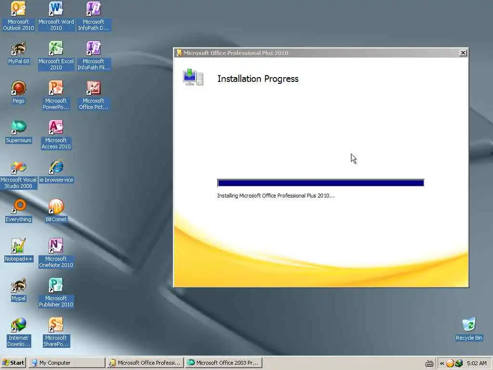The width and height of the screenshot is (493, 370).
Task: Click 'Installing Microsoft Office Professional Plus 2010...' text
Action: coord(276,196)
